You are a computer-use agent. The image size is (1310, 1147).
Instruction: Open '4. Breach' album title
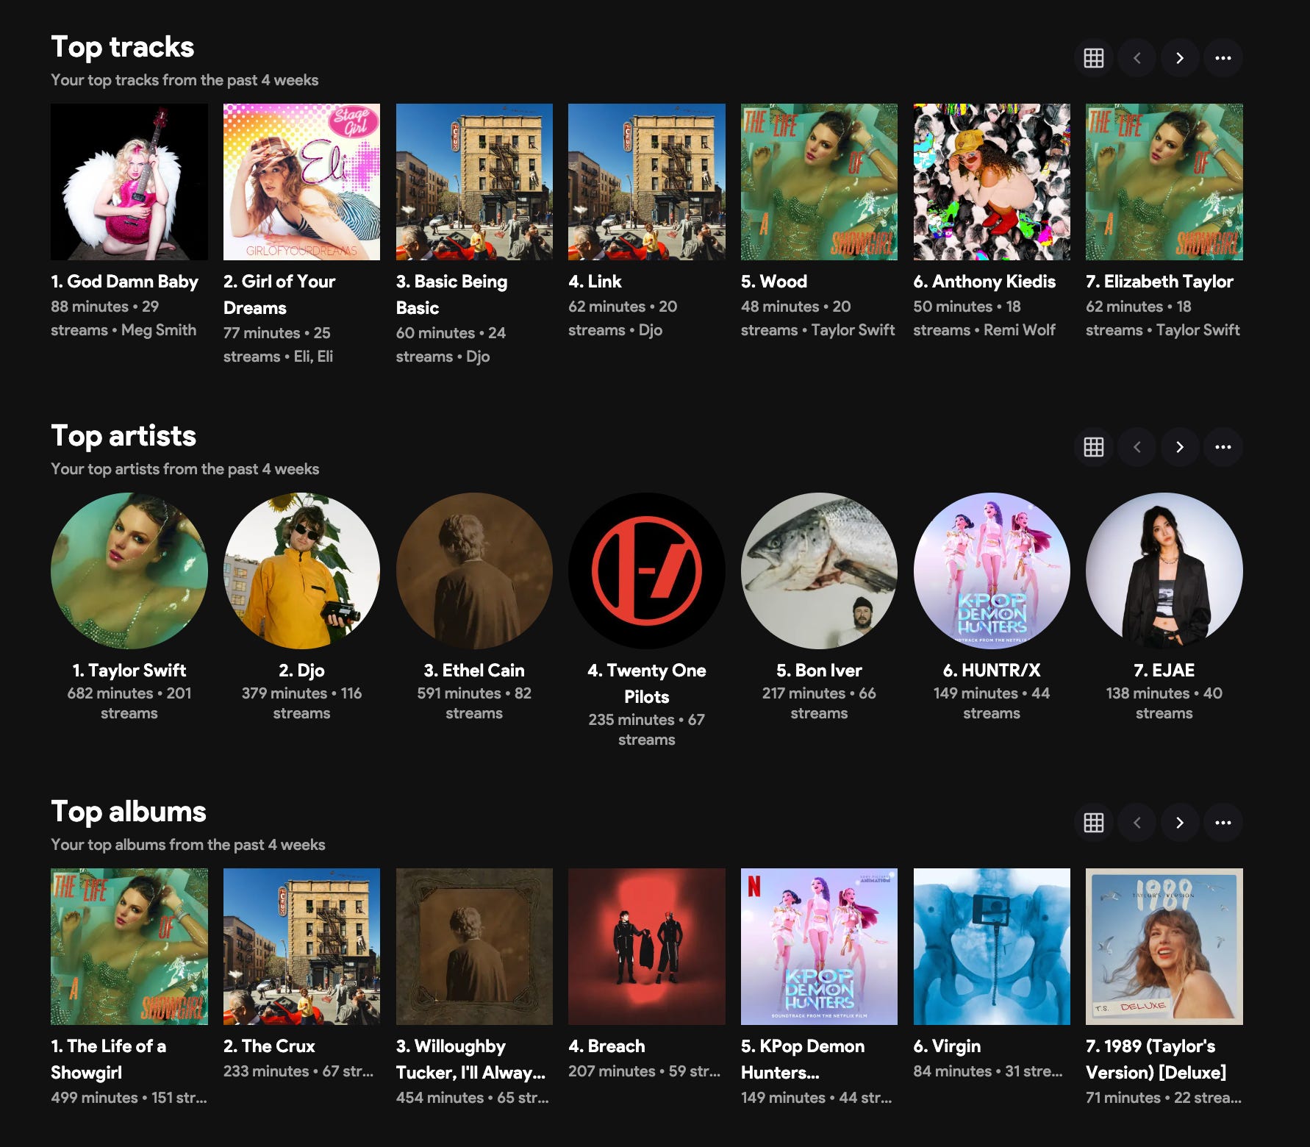(x=606, y=1046)
